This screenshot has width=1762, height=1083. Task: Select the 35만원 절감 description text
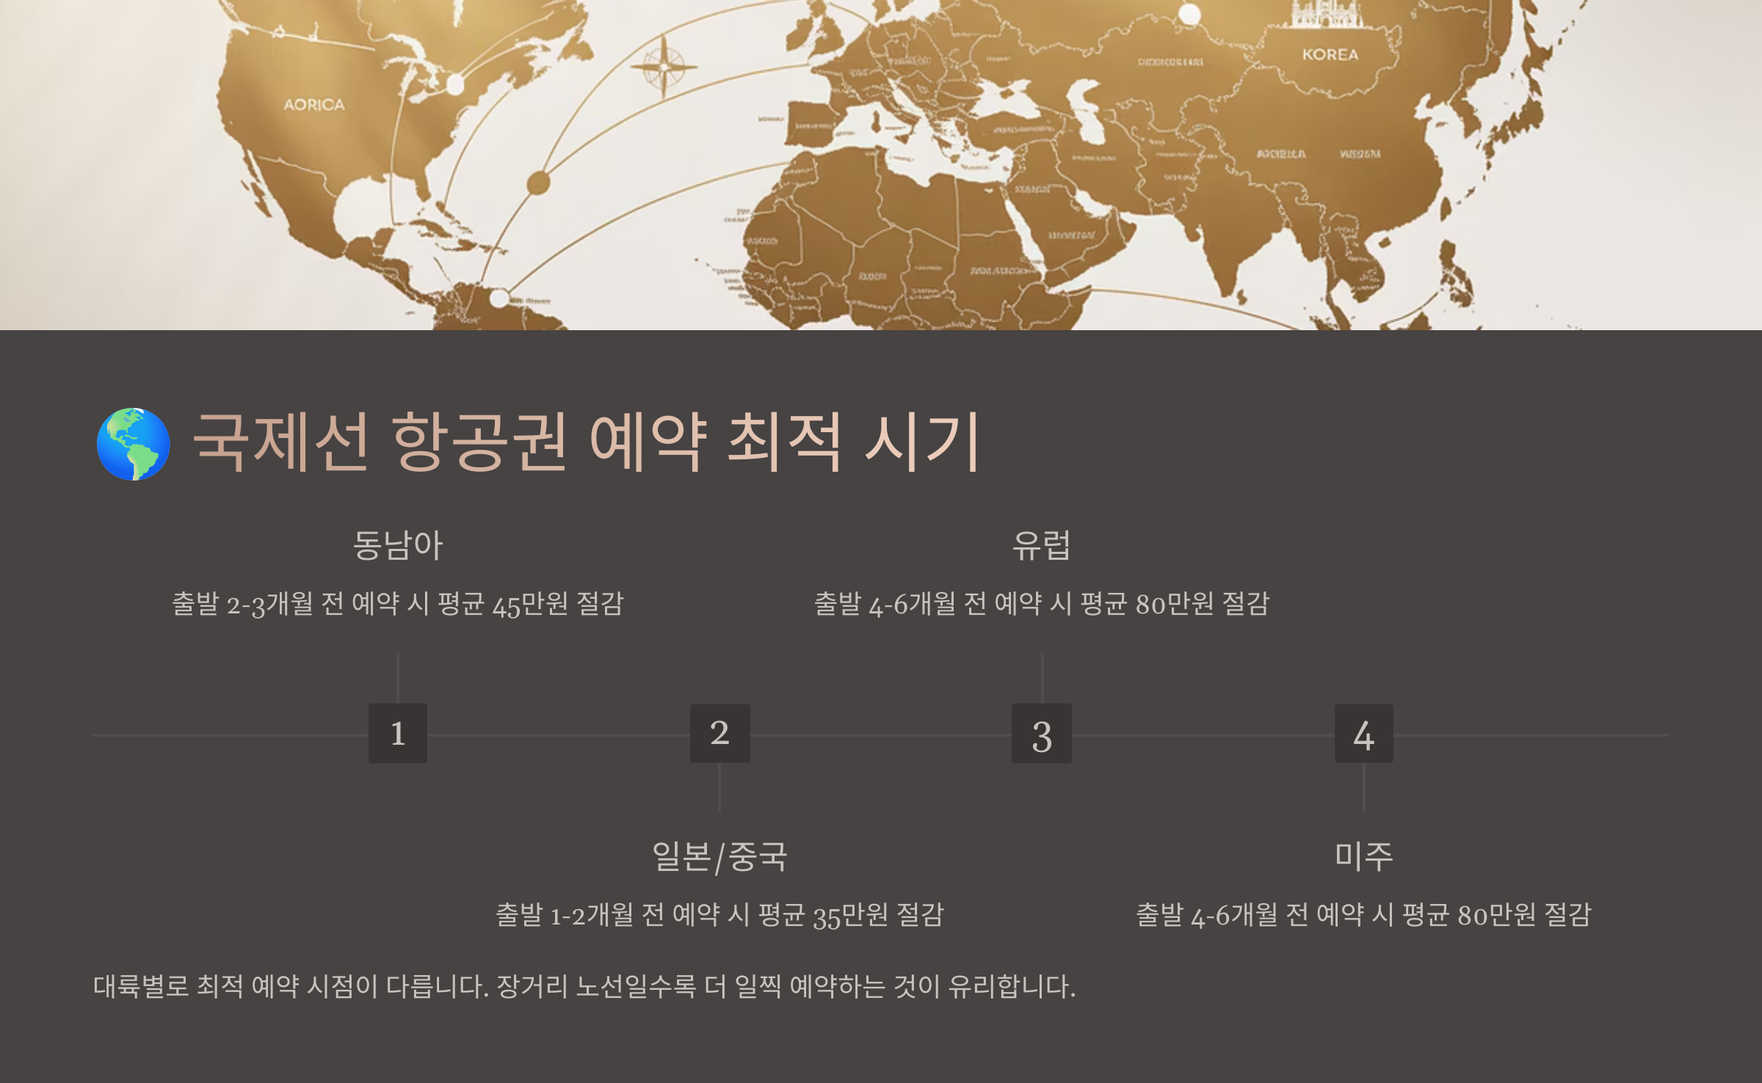719,915
